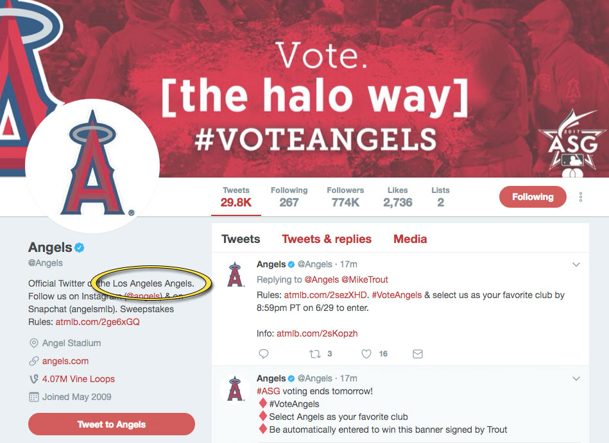Send the top tweet via Direct Message
The height and width of the screenshot is (443, 609).
coord(418,354)
